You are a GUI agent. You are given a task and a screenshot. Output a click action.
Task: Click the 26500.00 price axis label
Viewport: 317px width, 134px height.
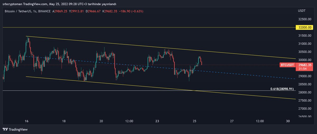coord(305,117)
